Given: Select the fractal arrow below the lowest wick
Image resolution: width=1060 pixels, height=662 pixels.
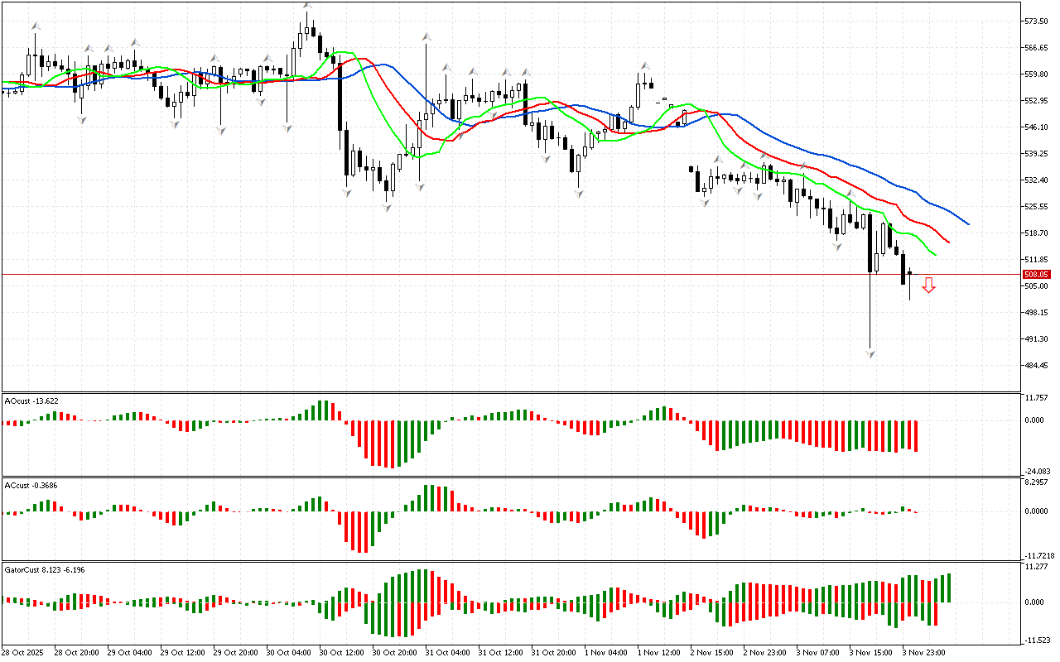Looking at the screenshot, I should pos(870,353).
